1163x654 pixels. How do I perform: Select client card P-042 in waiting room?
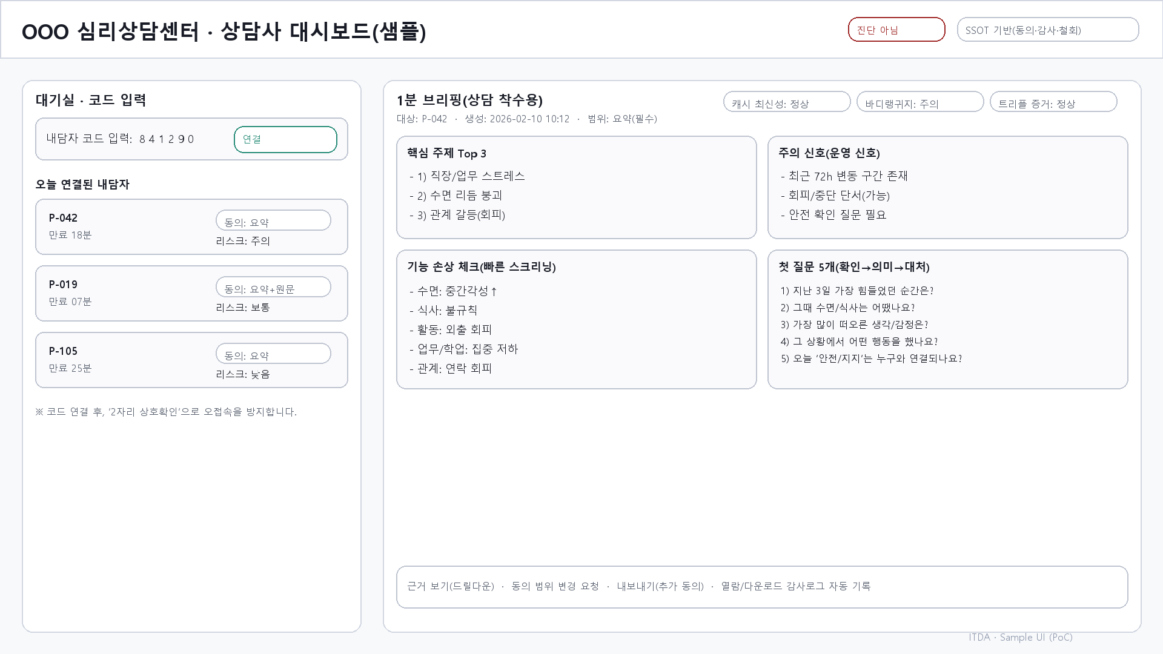pyautogui.click(x=121, y=226)
